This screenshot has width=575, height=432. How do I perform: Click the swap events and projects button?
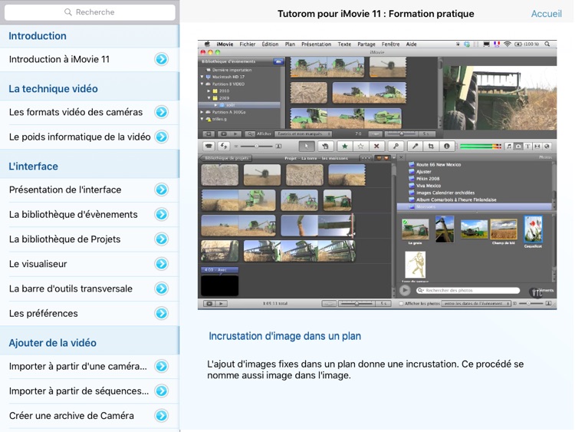(x=224, y=147)
